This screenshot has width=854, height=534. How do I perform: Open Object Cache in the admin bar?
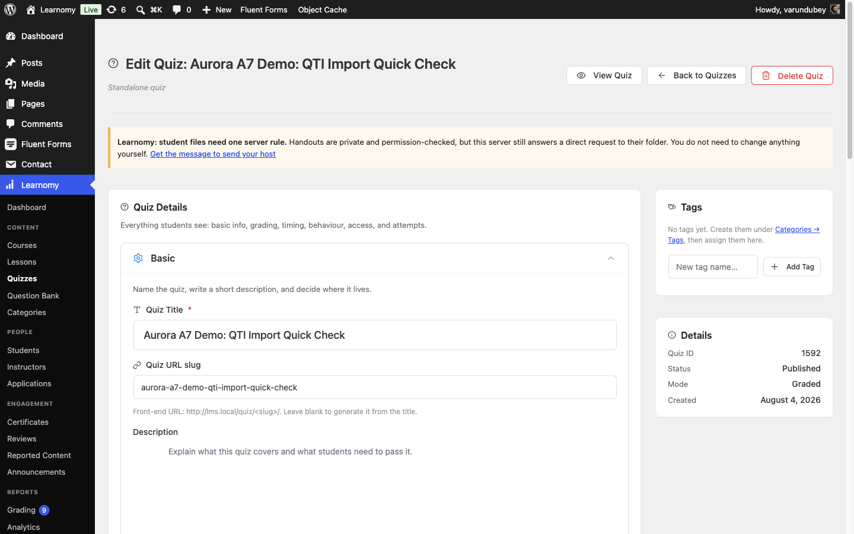point(323,9)
